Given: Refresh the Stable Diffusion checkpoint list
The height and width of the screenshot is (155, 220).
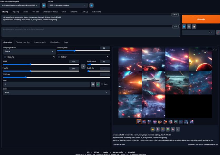Looking at the screenshot, I should (x=44, y=5).
